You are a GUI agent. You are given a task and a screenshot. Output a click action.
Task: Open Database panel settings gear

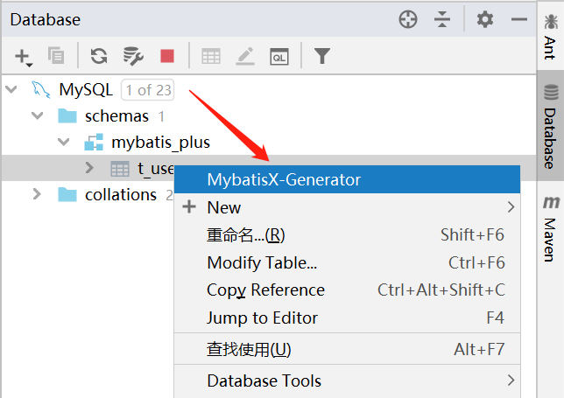click(x=485, y=19)
